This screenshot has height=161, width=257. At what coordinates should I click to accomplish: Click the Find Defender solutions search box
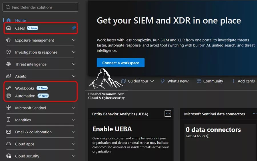40,7
